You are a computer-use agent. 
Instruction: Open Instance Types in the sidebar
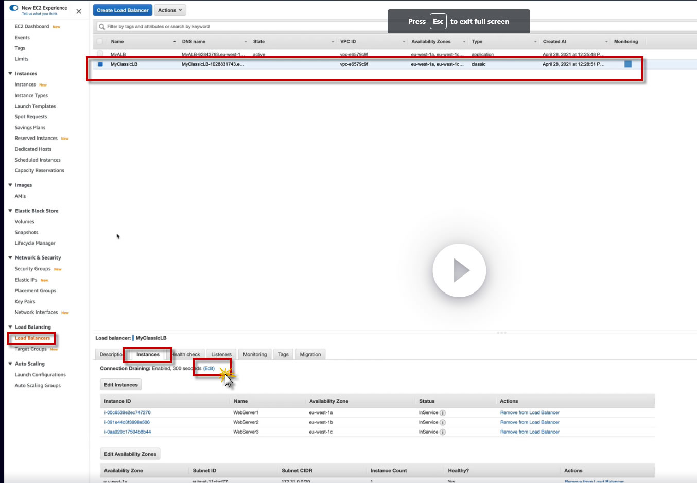pyautogui.click(x=31, y=95)
